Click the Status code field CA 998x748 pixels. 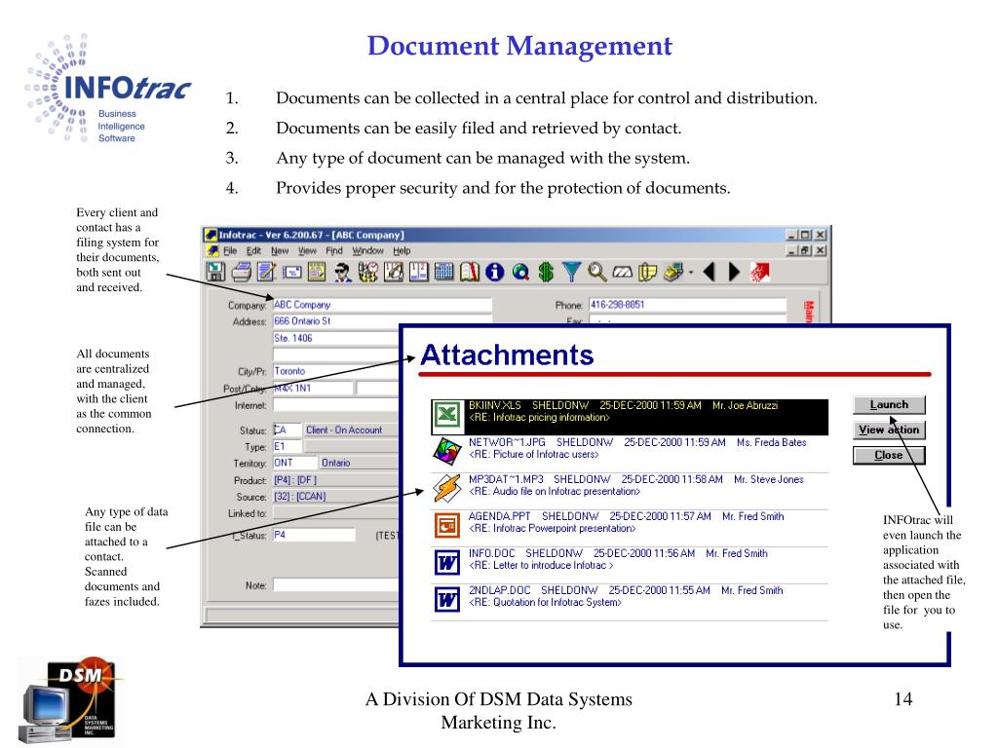pyautogui.click(x=288, y=430)
